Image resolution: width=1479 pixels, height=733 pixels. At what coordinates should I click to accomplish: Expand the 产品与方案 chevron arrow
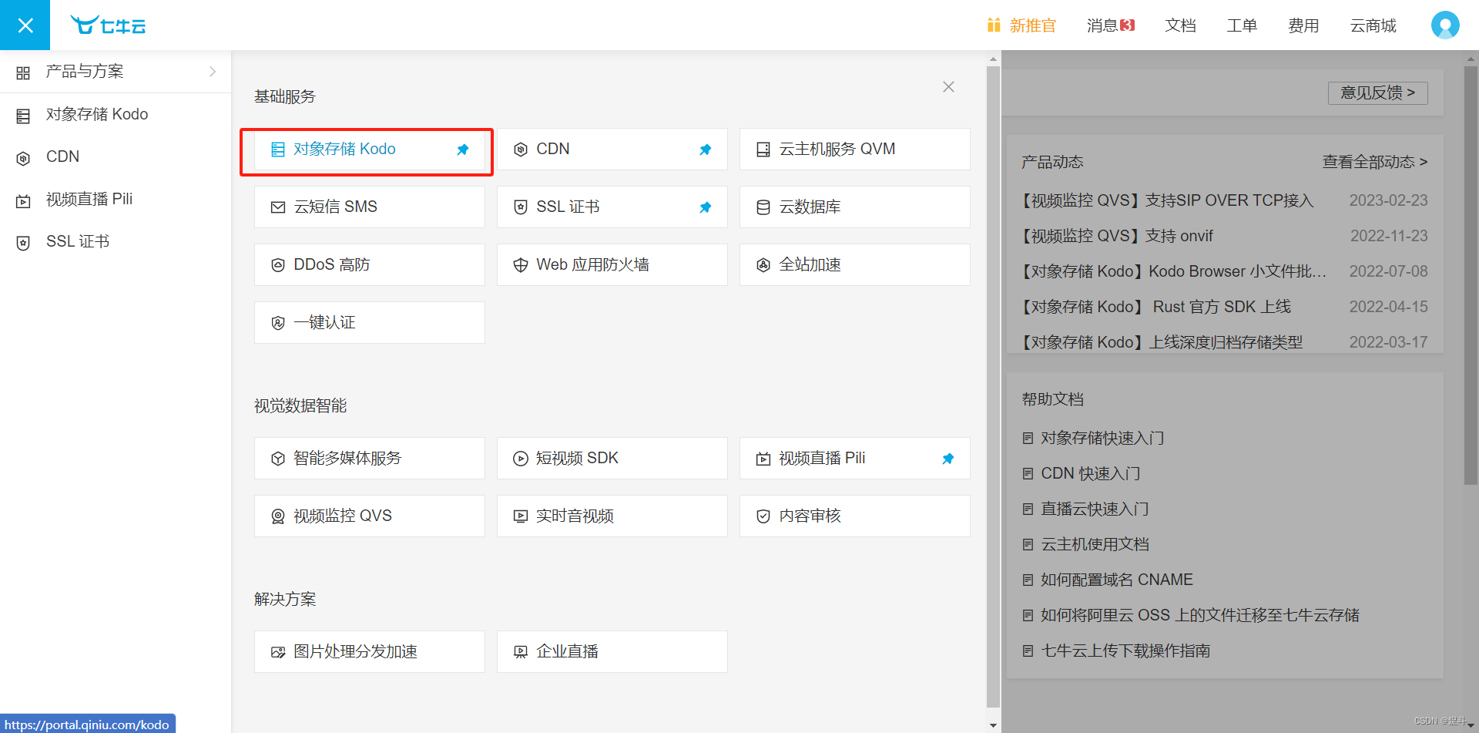213,72
